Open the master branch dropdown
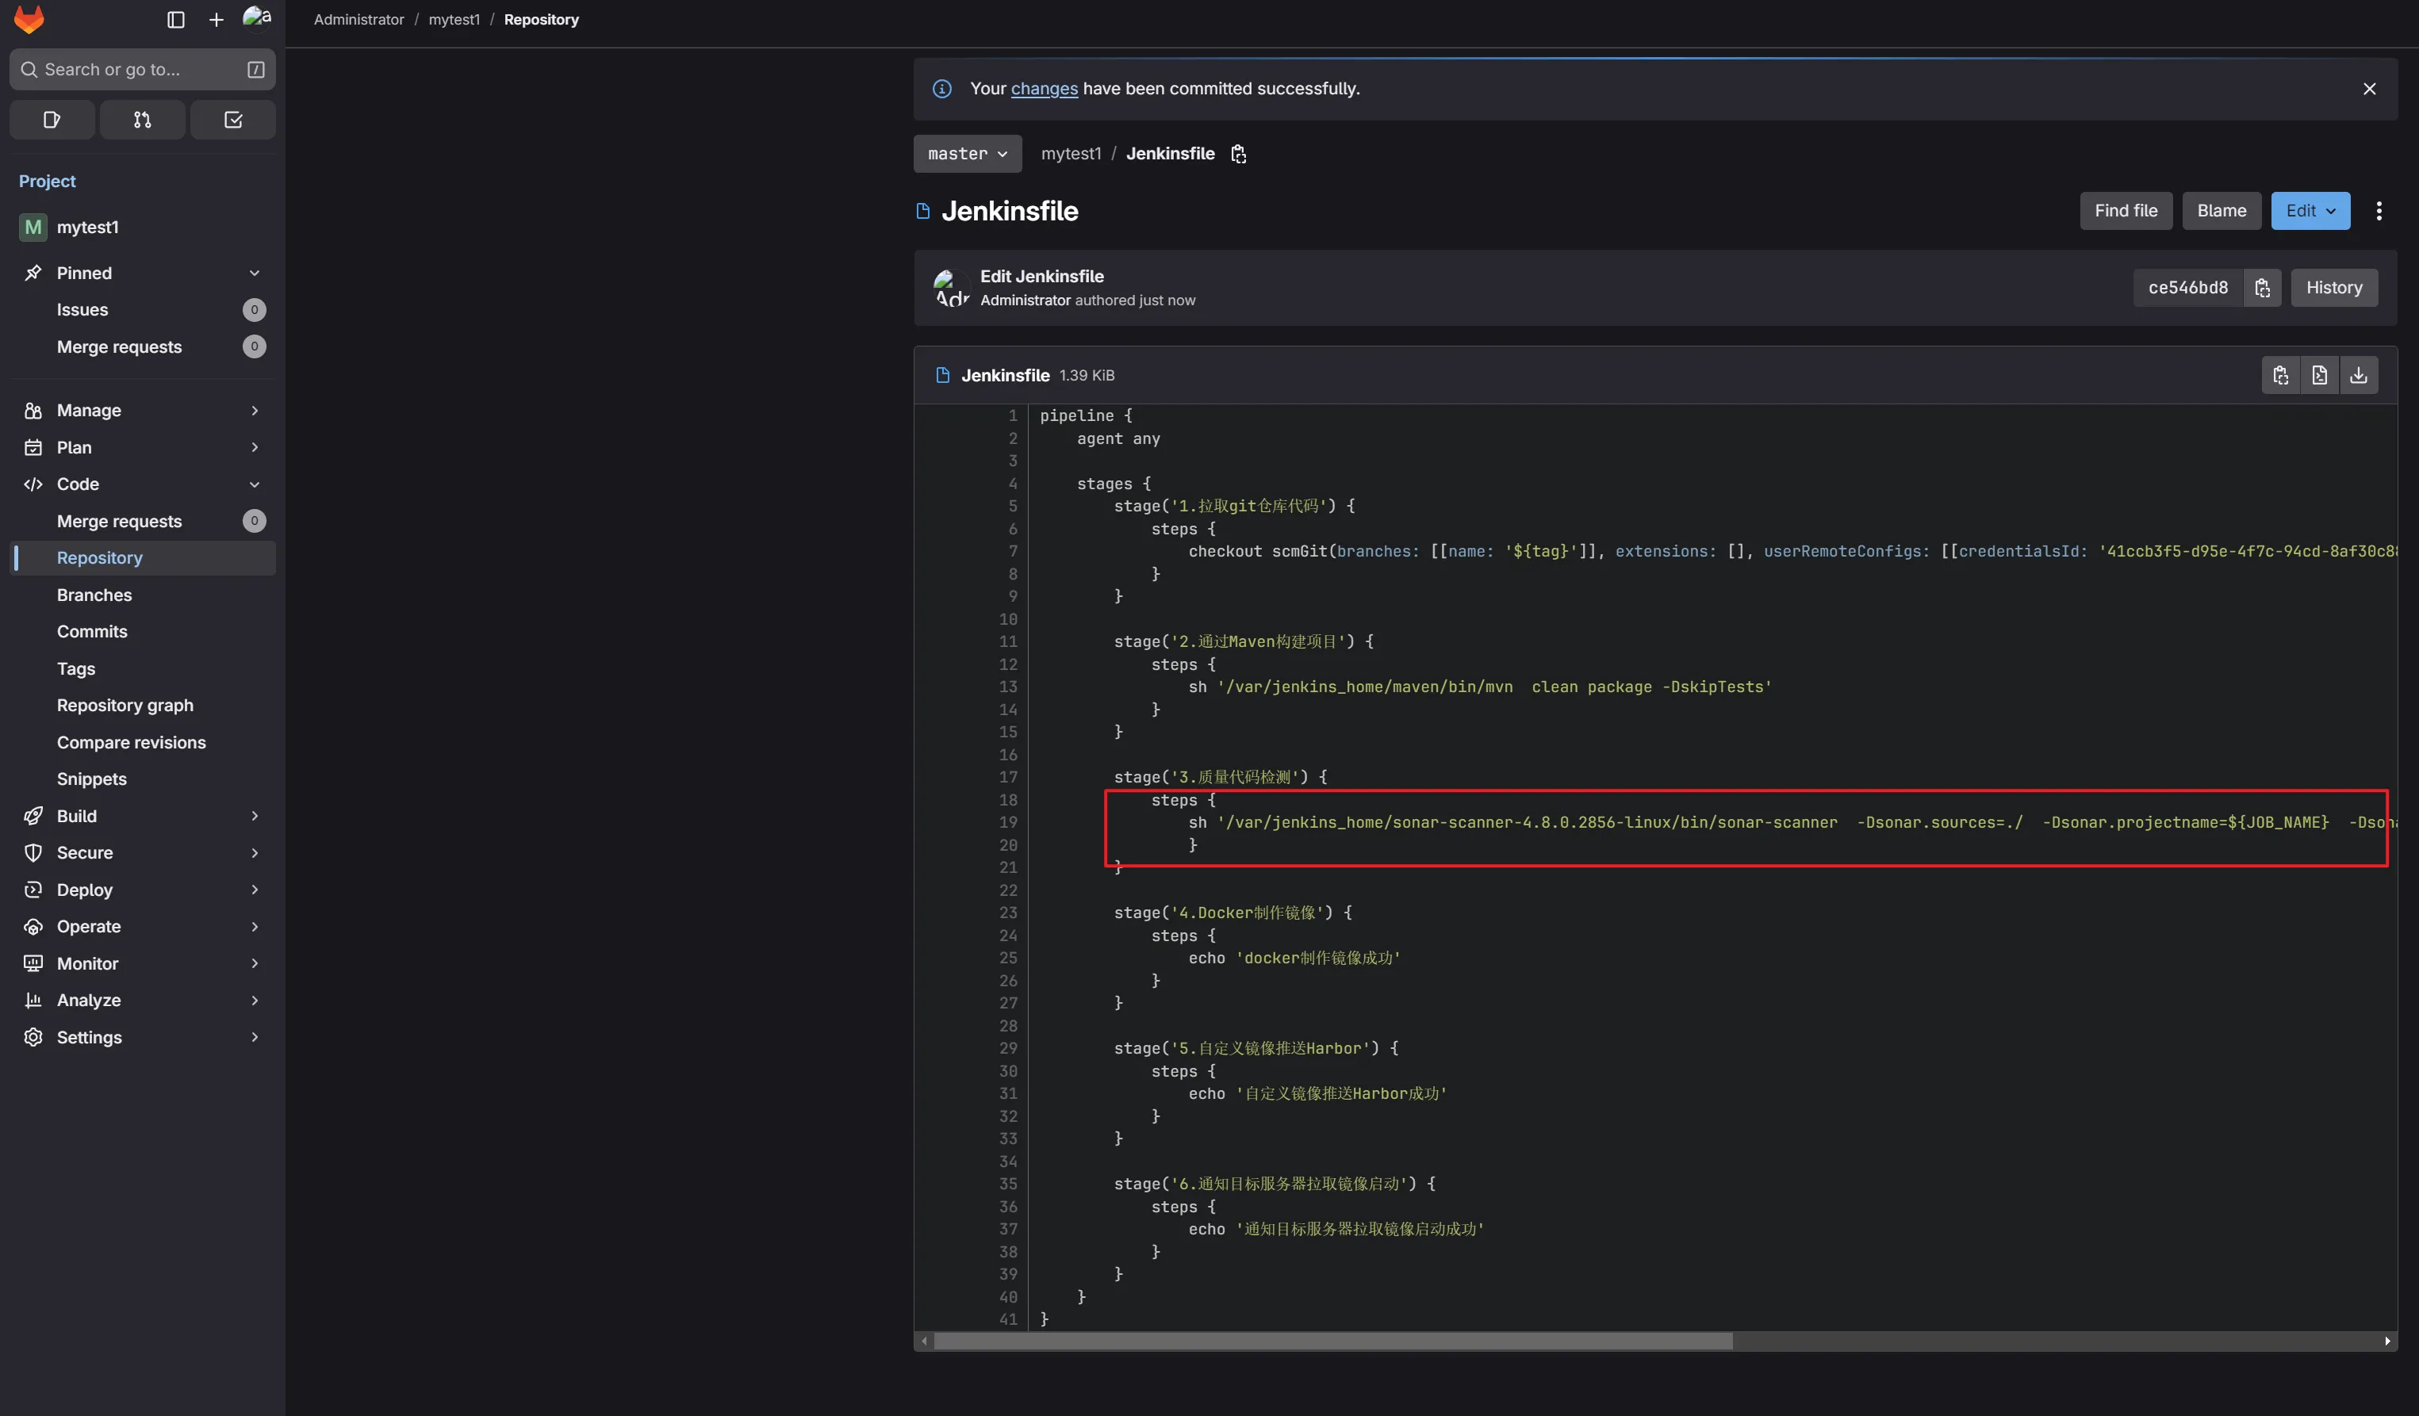 (x=967, y=154)
